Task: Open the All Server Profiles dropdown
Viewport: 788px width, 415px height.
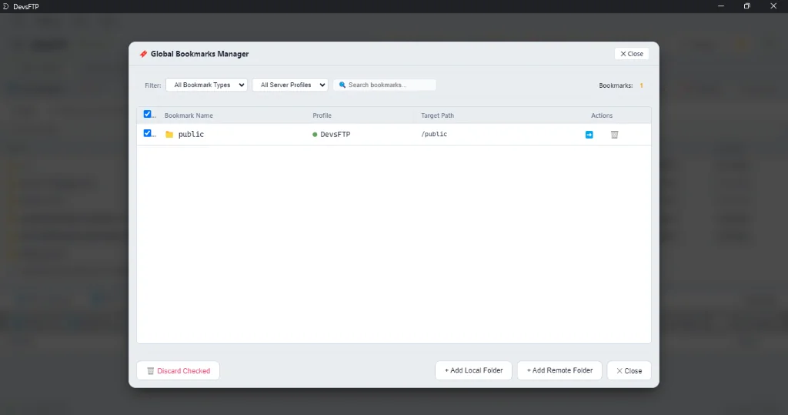Action: tap(290, 85)
